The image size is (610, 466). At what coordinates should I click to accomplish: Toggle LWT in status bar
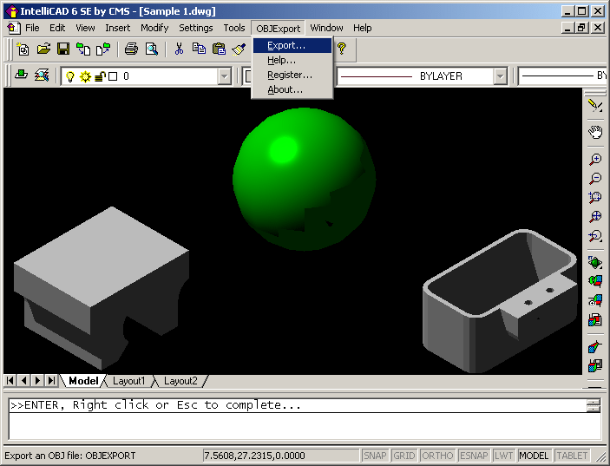click(x=504, y=455)
